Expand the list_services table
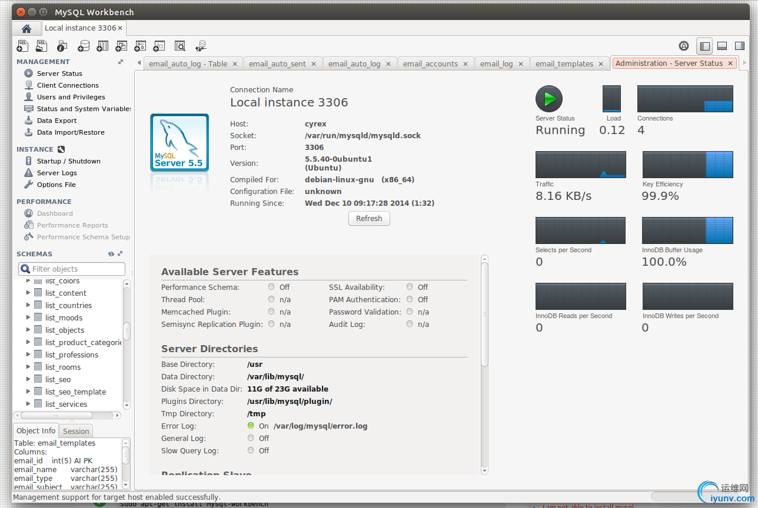This screenshot has height=508, width=758. (28, 404)
